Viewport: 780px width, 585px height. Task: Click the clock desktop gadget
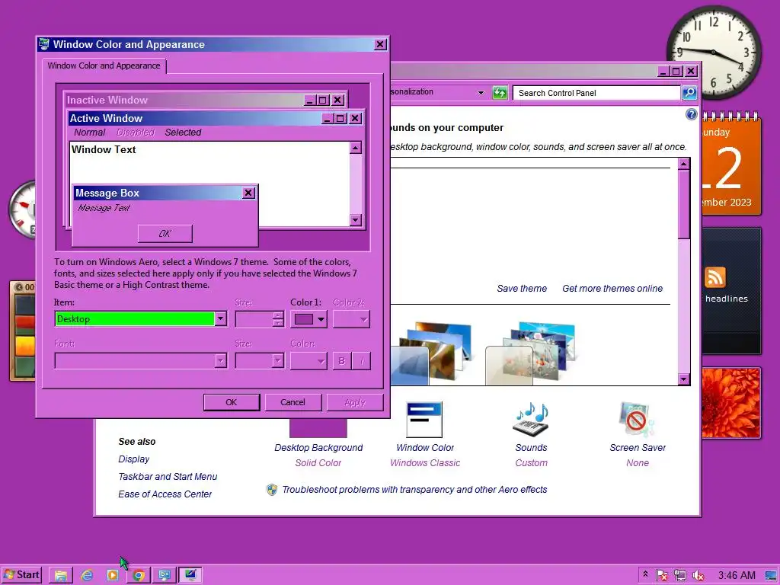[x=714, y=53]
